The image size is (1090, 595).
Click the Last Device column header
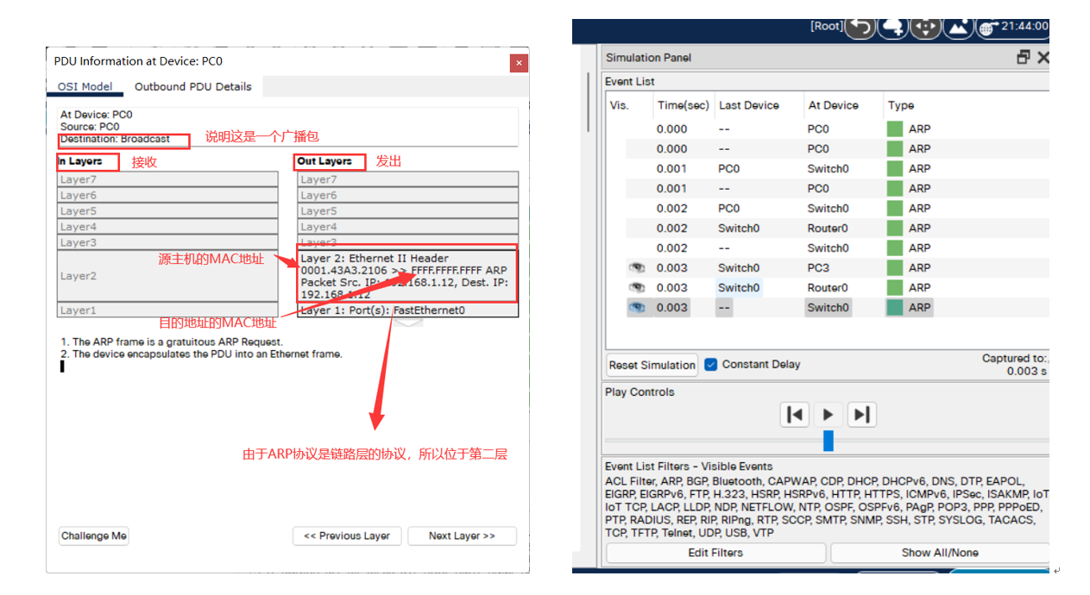(749, 105)
